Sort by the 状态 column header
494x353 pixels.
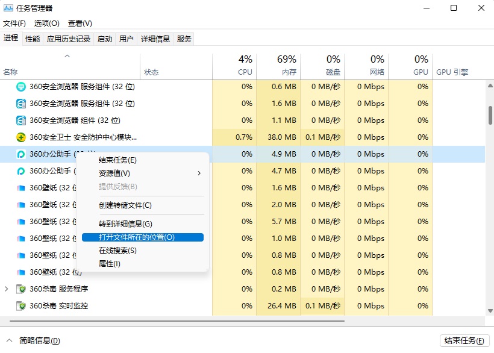[177, 66]
